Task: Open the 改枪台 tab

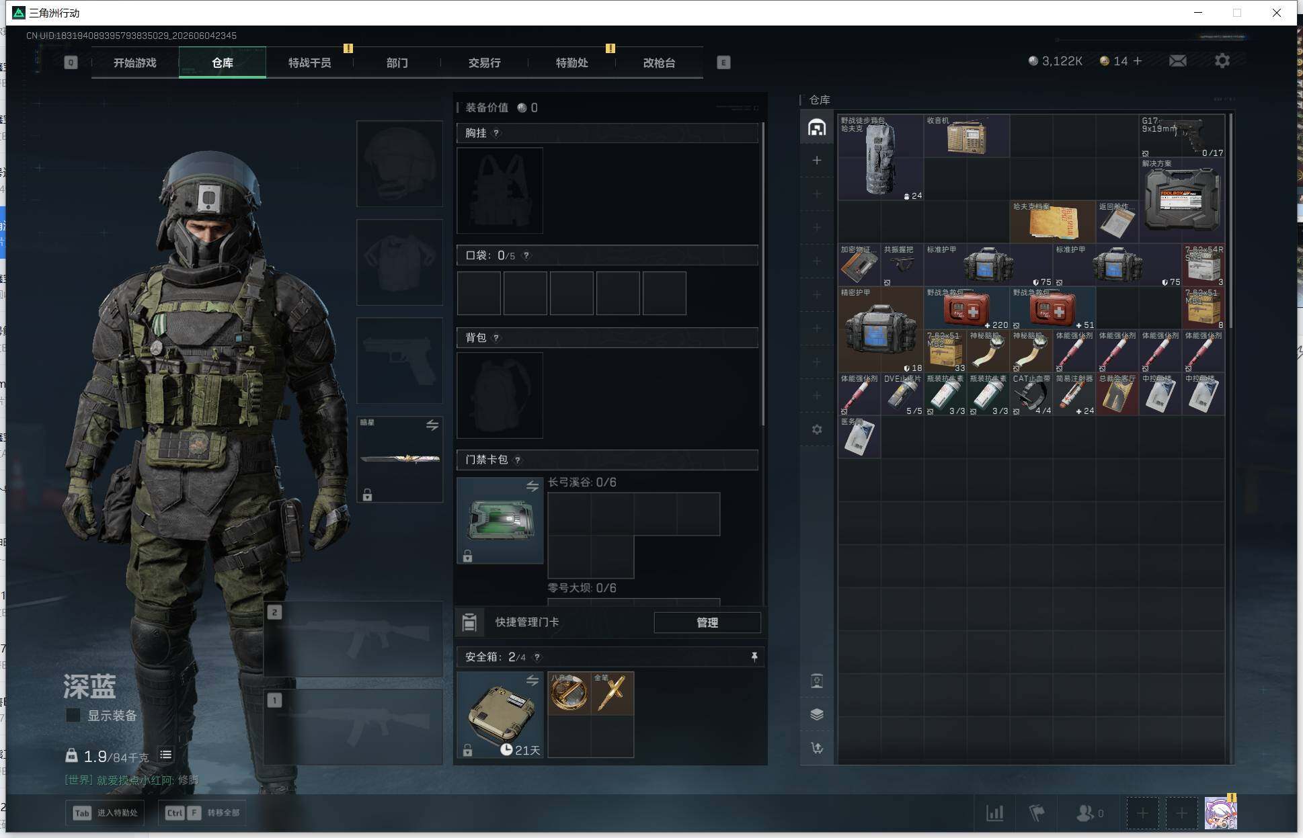Action: click(659, 62)
